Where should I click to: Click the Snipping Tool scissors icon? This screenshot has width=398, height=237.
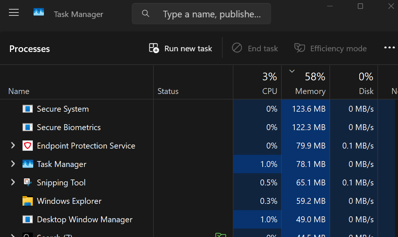[x=27, y=182]
